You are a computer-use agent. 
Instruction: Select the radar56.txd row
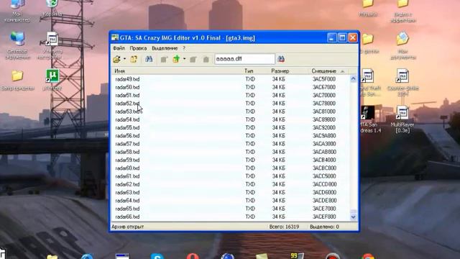pyautogui.click(x=231, y=136)
